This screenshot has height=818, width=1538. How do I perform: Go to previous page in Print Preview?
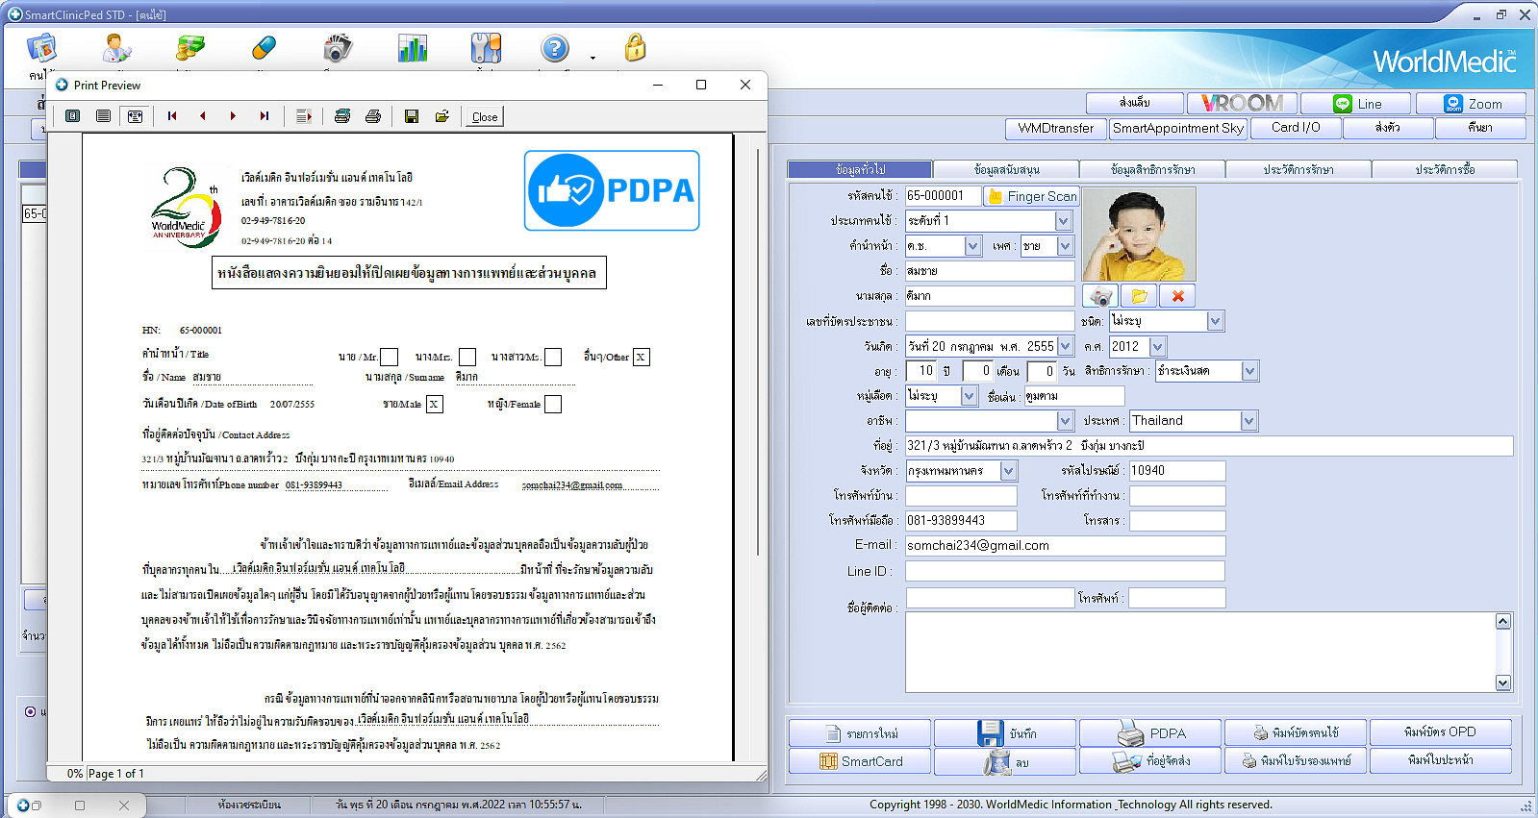point(203,116)
